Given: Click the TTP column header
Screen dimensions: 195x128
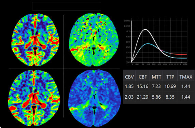Looking at the screenshot, I should coord(170,77).
